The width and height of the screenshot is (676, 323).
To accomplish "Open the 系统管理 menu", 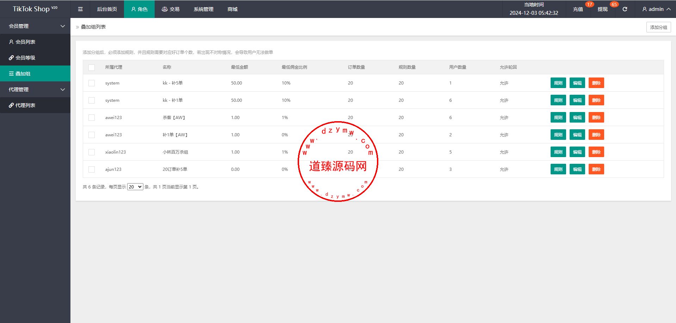I will [203, 9].
